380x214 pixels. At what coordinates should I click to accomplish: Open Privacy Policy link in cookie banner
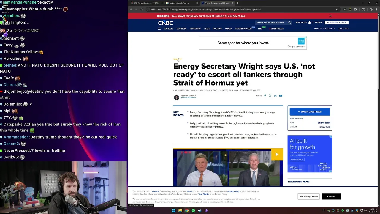coord(233,191)
